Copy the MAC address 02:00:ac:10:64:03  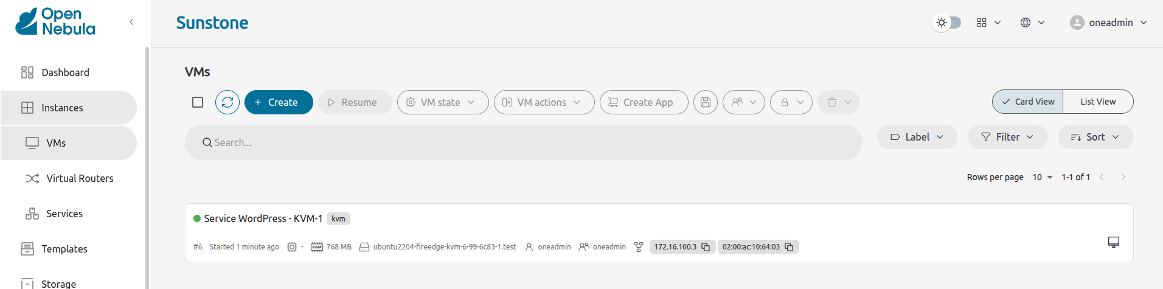click(x=789, y=247)
